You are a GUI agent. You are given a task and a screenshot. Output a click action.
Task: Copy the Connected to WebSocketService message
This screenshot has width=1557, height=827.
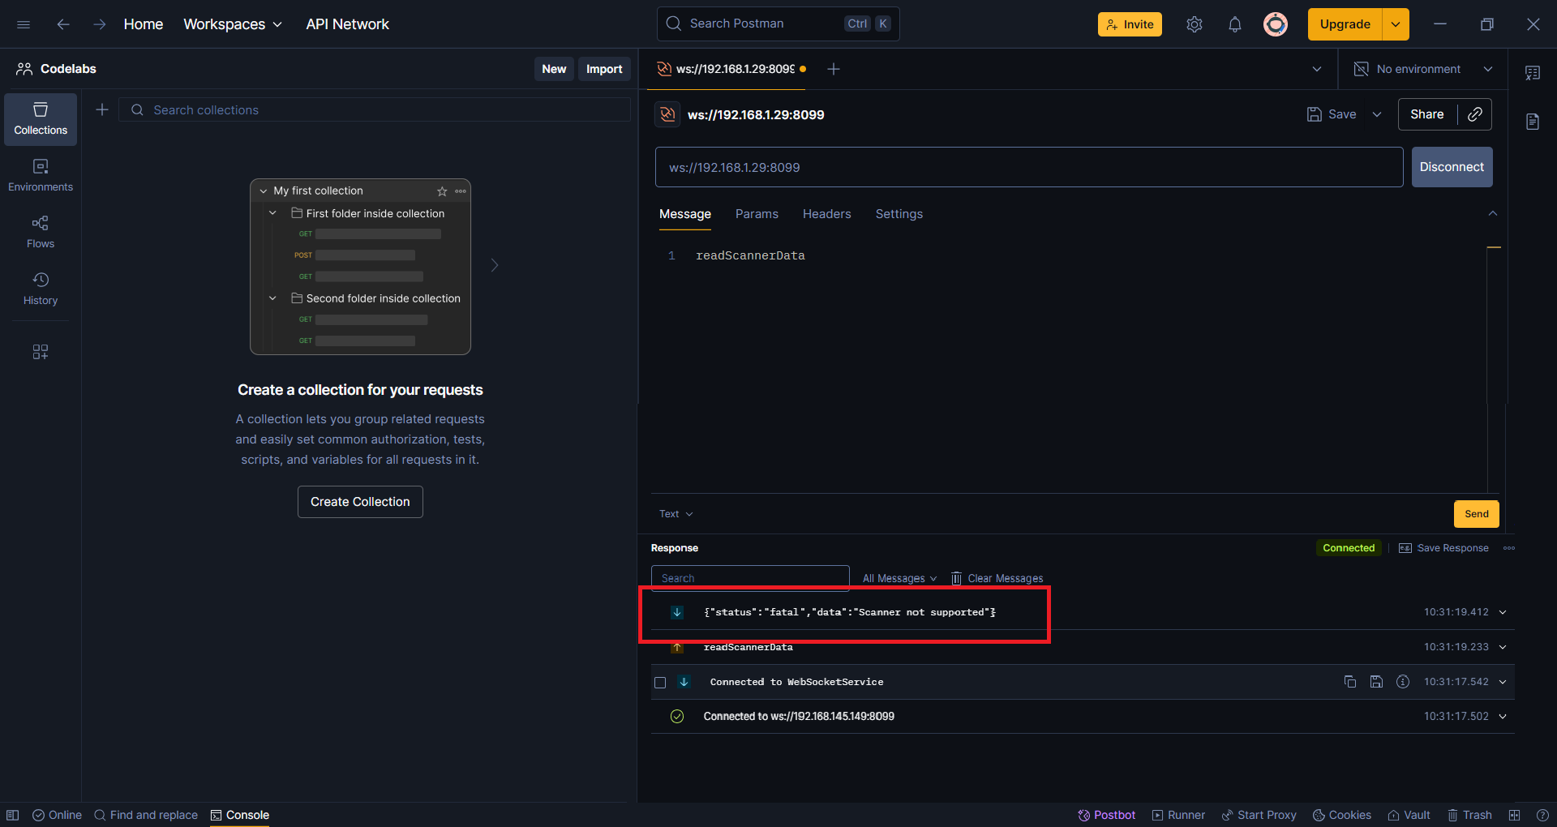pyautogui.click(x=1349, y=682)
